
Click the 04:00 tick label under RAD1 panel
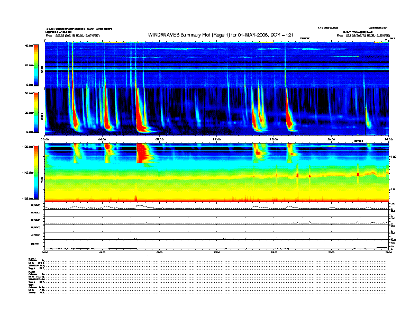coord(102,139)
